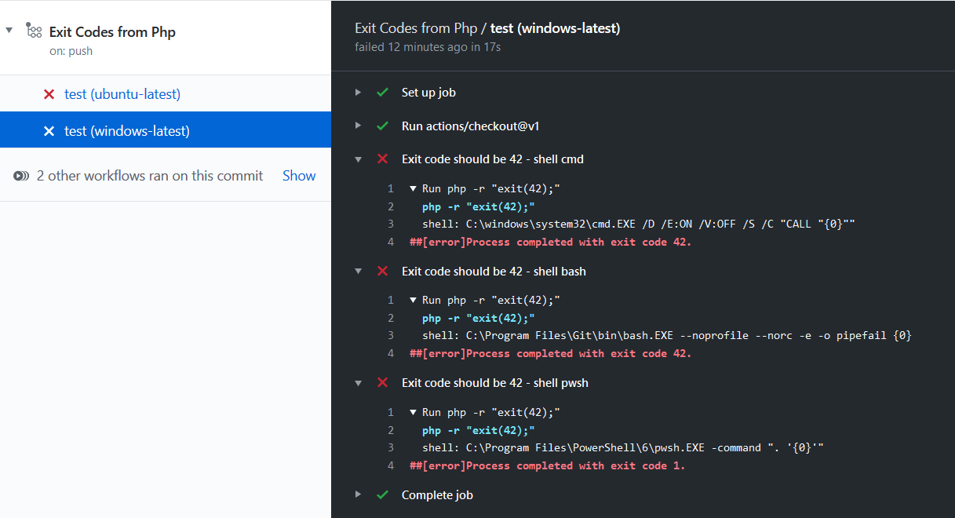Screen dimensions: 955x518
Task: Click the red X icon for ubuntu-latest
Action: (x=49, y=94)
